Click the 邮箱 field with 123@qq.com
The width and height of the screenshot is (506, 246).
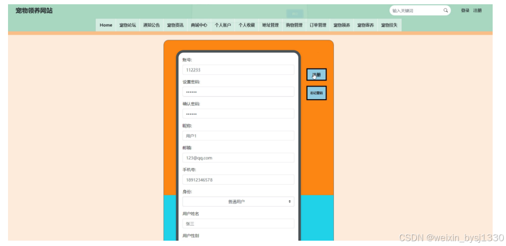(x=238, y=157)
